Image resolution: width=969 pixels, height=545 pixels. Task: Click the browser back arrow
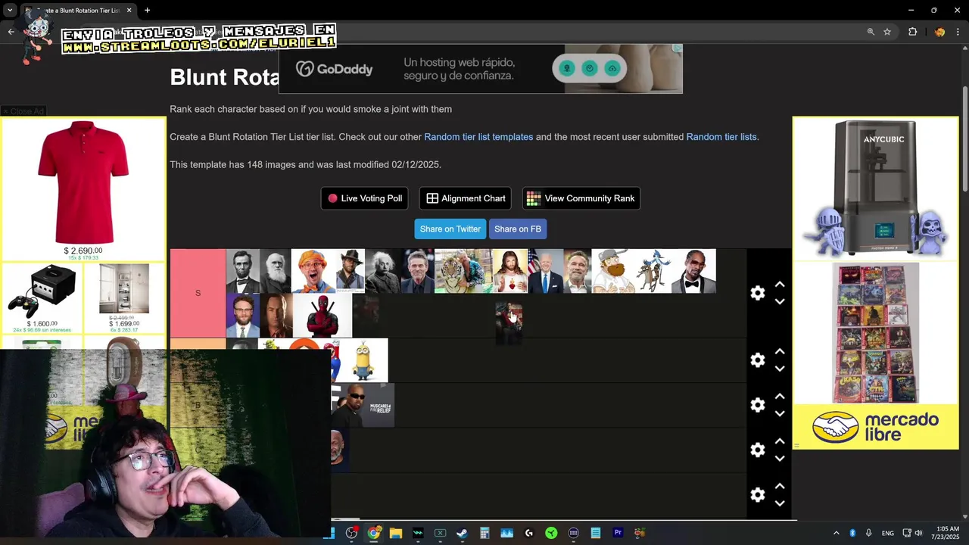click(x=11, y=32)
